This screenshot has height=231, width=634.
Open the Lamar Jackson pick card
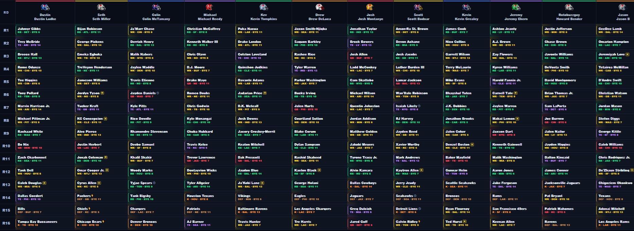coord(418,82)
